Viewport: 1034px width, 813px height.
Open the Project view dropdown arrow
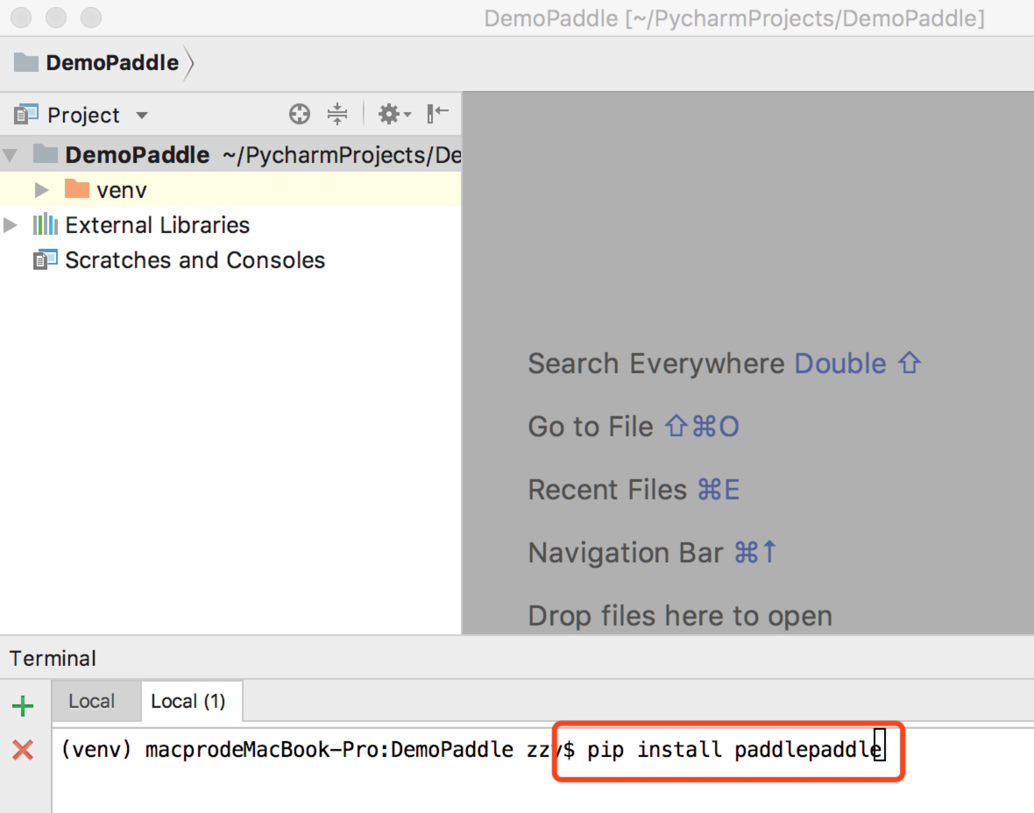142,115
